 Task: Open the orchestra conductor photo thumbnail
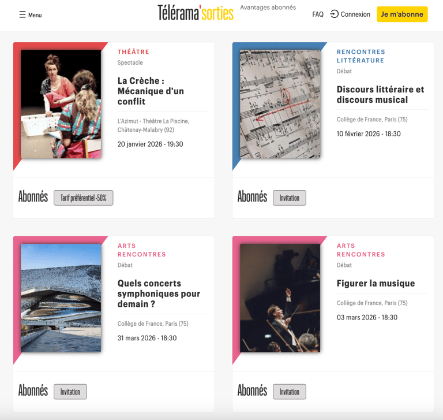(x=280, y=298)
